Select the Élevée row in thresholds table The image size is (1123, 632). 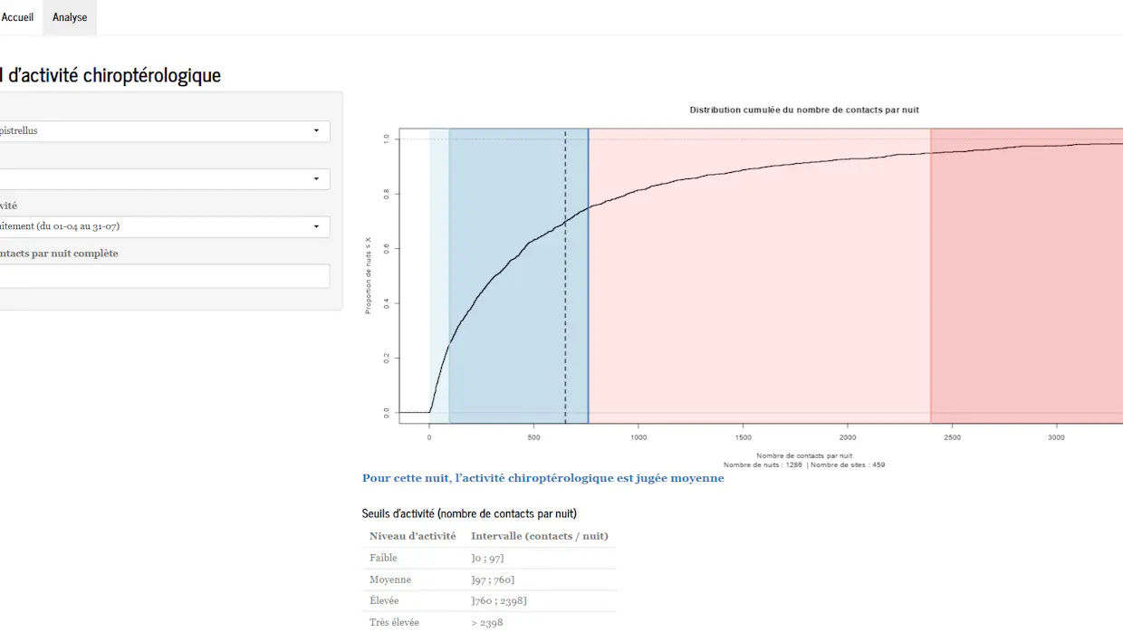(x=489, y=601)
